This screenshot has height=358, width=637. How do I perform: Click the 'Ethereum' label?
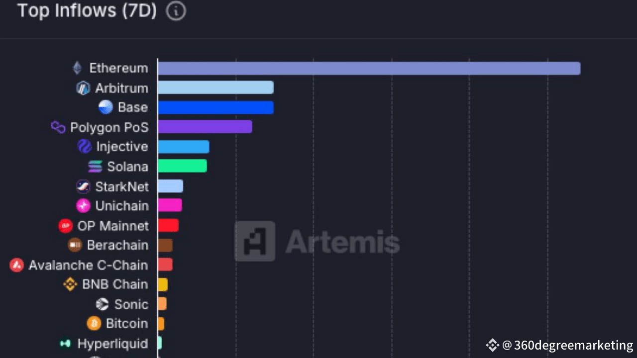tap(118, 68)
